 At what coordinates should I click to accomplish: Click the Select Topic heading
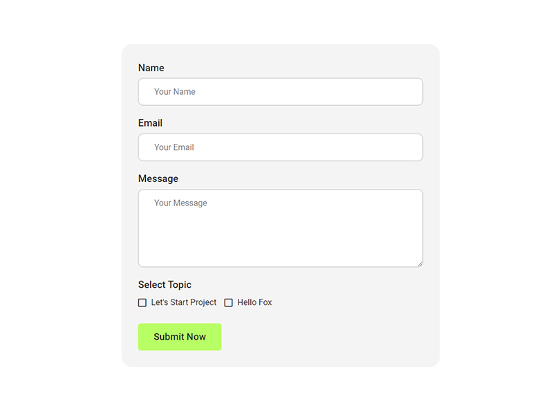pyautogui.click(x=165, y=284)
